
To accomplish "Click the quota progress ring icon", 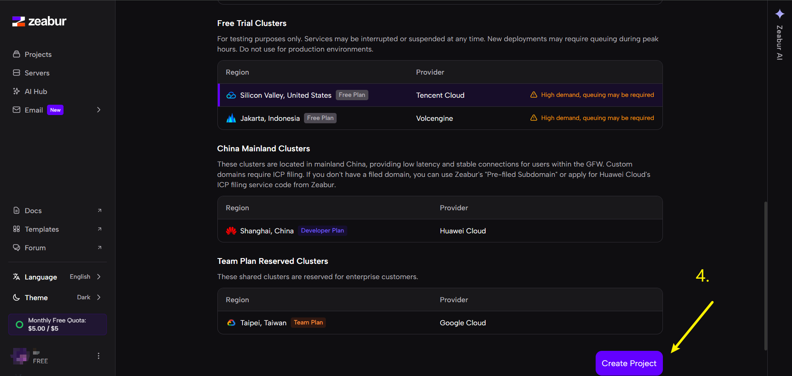I will point(19,324).
